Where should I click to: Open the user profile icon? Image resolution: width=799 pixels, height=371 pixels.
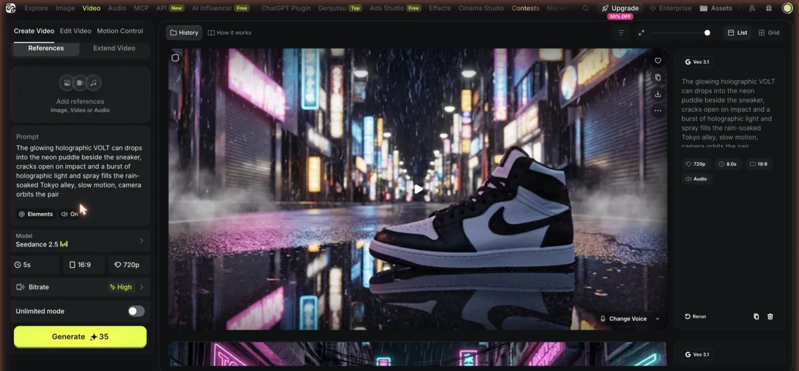pyautogui.click(x=752, y=9)
